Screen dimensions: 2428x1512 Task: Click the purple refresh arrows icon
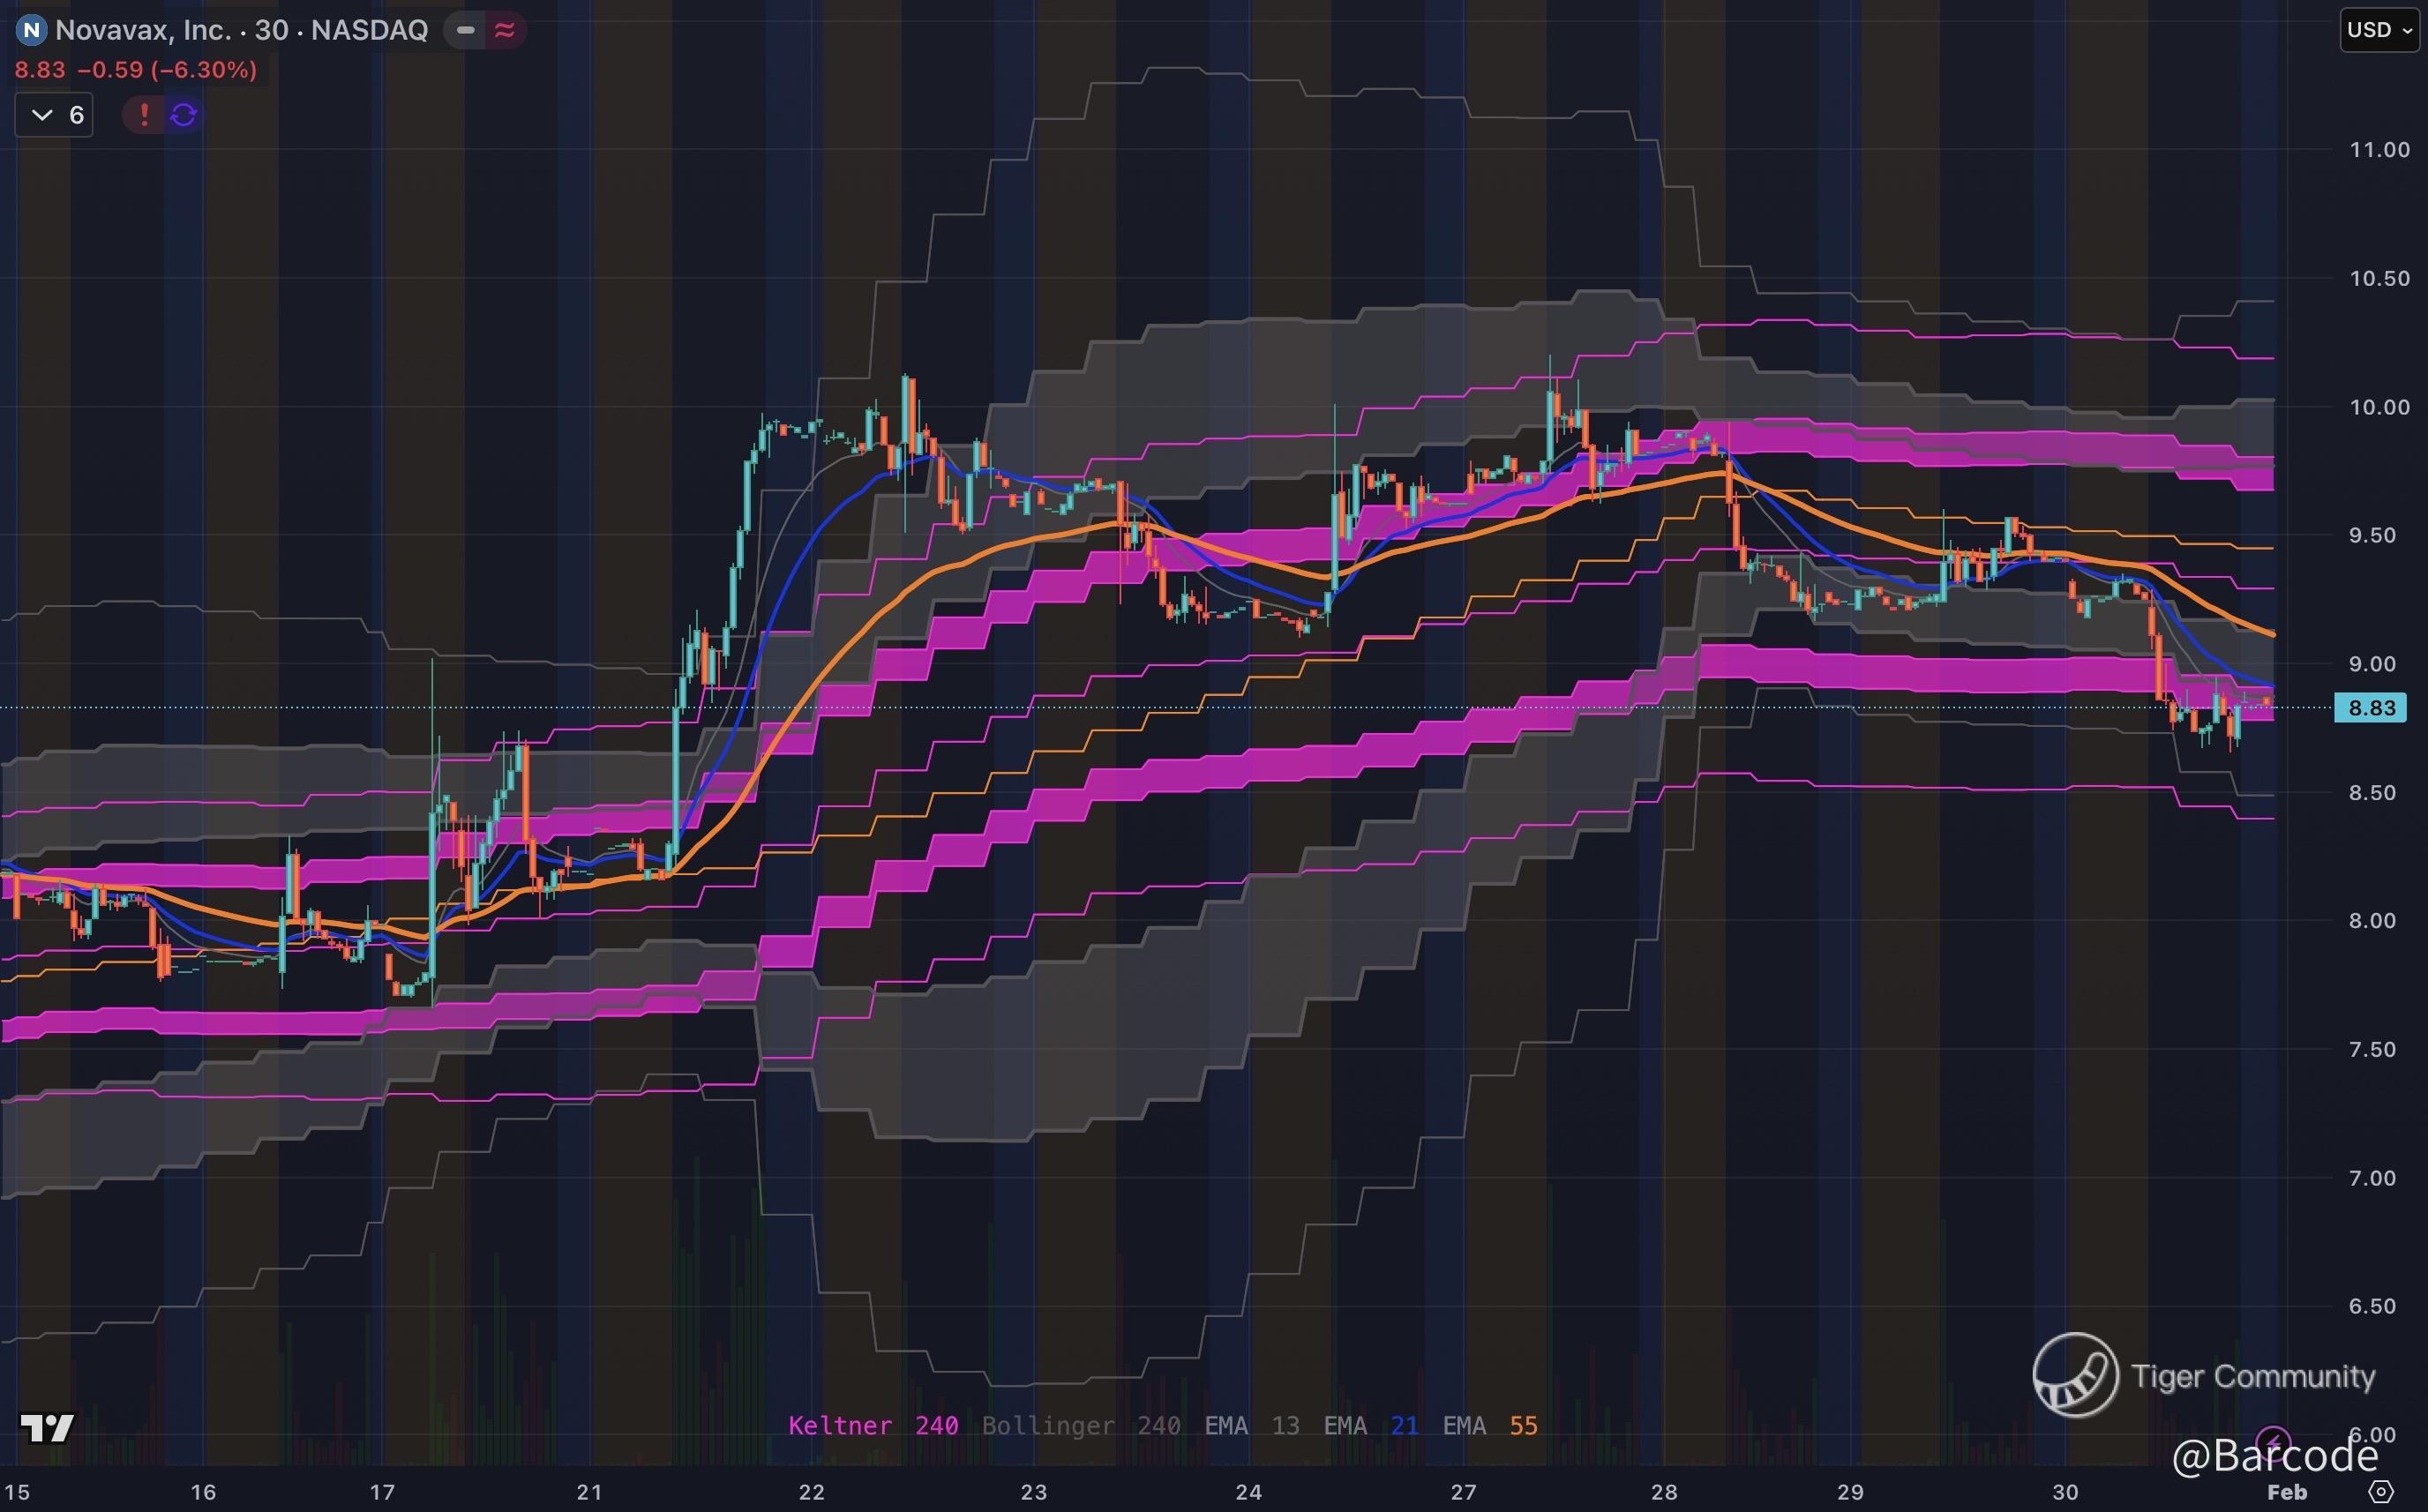183,115
